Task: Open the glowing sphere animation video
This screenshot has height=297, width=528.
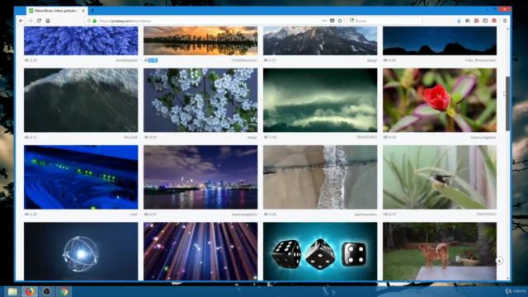Action: click(x=81, y=251)
